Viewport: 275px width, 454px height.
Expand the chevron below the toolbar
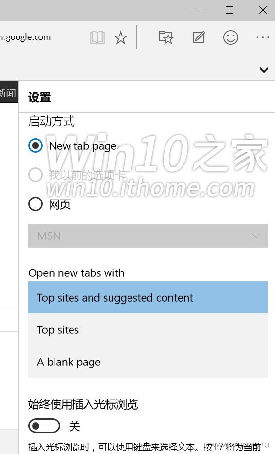tap(264, 70)
